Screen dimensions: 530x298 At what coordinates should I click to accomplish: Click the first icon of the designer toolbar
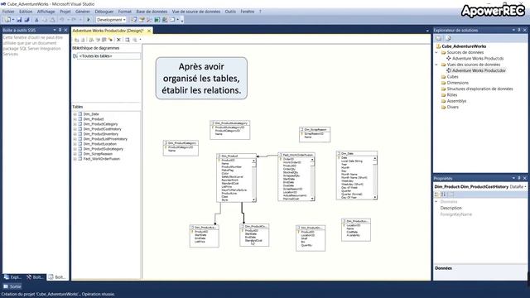[77, 40]
